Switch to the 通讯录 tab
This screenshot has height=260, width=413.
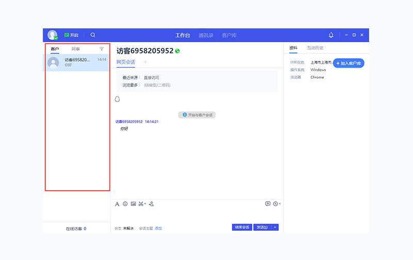pyautogui.click(x=205, y=35)
